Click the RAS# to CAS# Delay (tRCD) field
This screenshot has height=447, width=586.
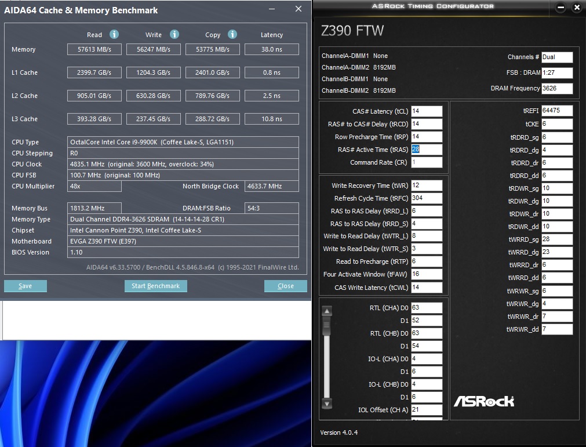[427, 123]
